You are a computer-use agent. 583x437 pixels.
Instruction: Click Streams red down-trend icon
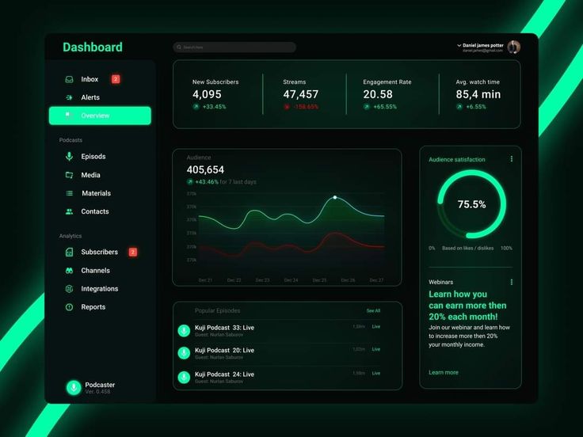click(287, 107)
